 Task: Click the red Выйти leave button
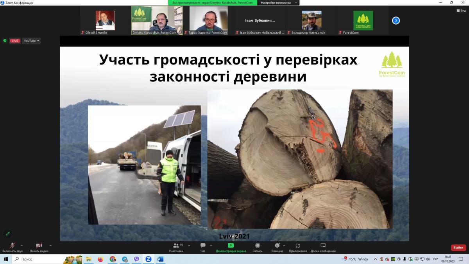click(x=458, y=248)
